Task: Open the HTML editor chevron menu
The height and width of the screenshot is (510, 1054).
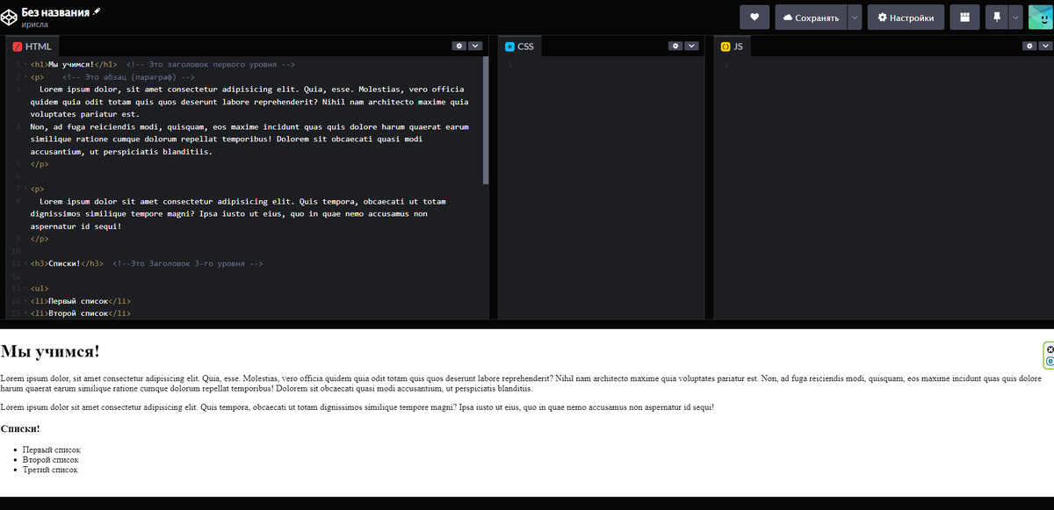Action: [x=475, y=46]
